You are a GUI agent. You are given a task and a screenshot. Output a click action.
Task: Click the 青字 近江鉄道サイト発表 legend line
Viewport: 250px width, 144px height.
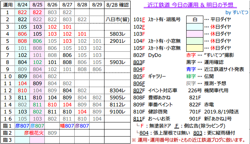pos(215,69)
